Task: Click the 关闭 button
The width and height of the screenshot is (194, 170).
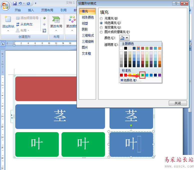Action: (178, 103)
